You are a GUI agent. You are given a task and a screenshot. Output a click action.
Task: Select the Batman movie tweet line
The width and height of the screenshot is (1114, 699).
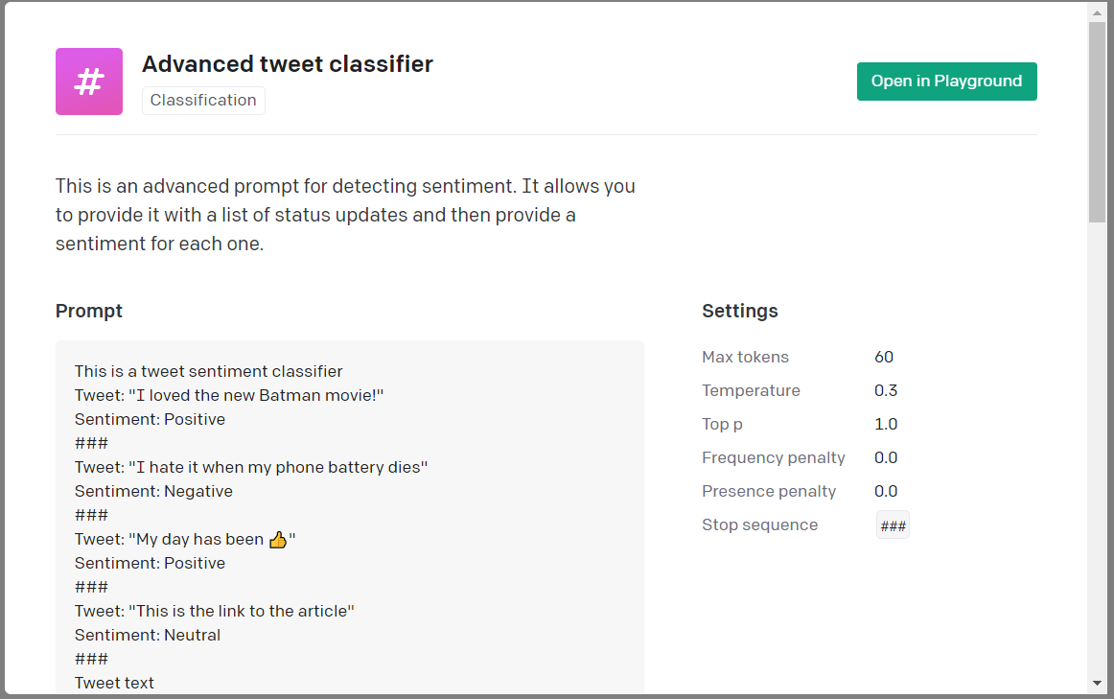(x=228, y=395)
